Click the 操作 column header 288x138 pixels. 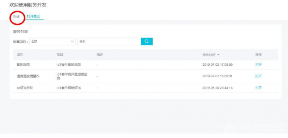click(258, 55)
